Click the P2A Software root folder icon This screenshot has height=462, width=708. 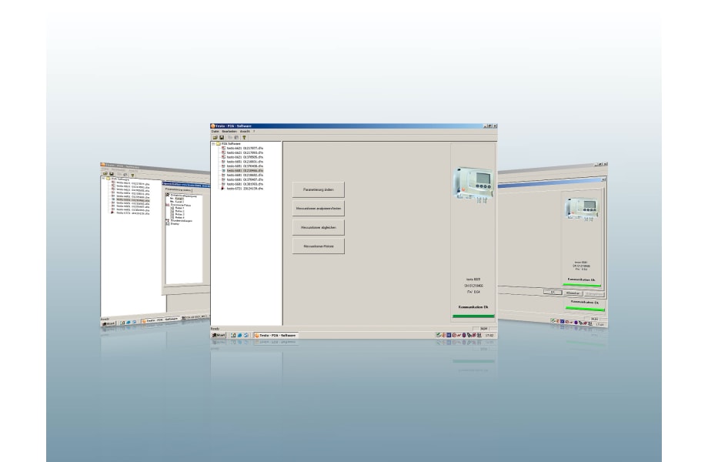[x=218, y=144]
